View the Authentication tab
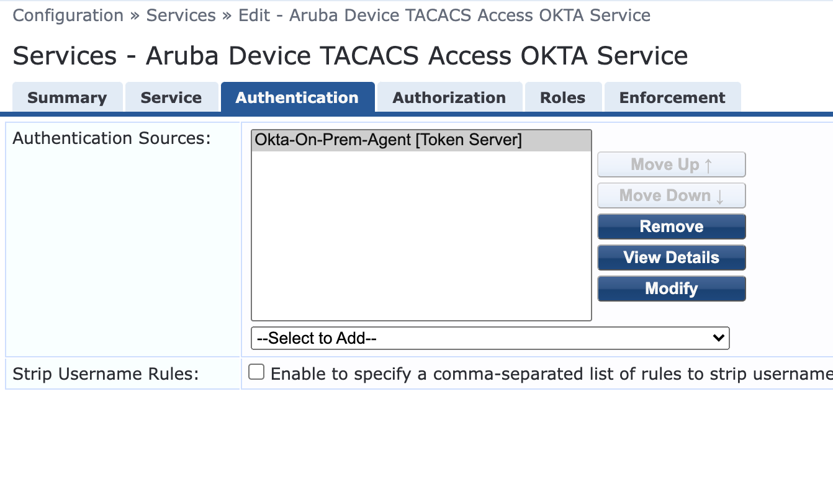833x479 pixels. pos(297,97)
